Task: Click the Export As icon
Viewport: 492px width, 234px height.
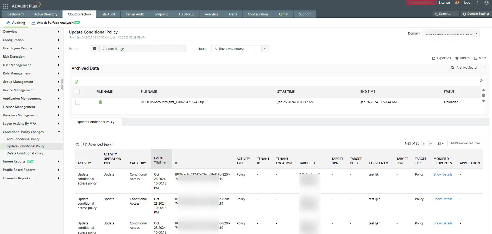Action: [x=434, y=58]
